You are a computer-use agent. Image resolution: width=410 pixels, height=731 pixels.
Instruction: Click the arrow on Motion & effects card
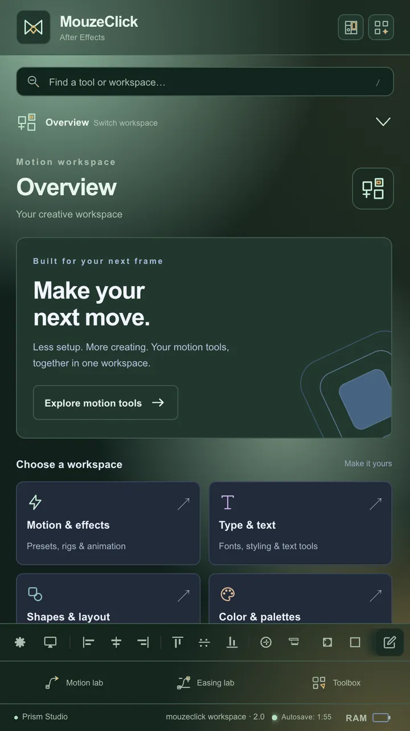[x=183, y=504]
